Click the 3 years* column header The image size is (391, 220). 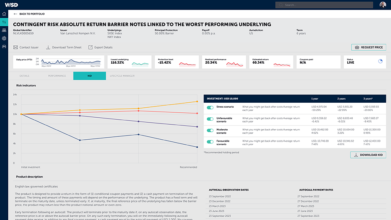pyautogui.click(x=368, y=99)
